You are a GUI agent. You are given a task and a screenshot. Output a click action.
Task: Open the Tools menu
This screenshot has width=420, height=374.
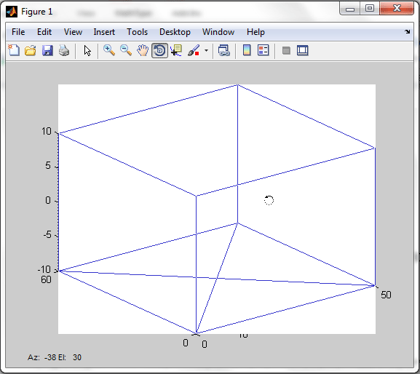coord(137,32)
